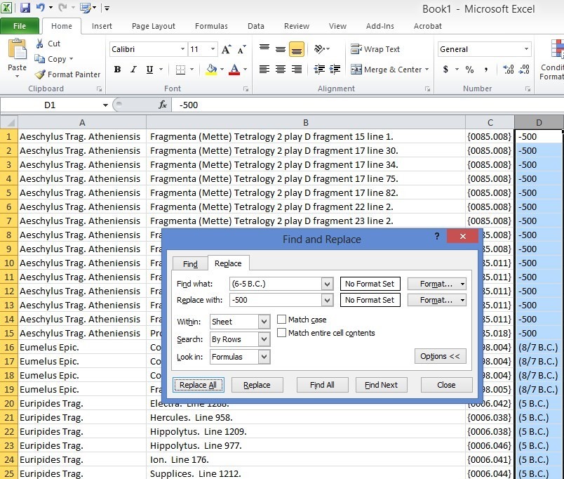Screen dimensions: 564x479
Task: Enable the Match case checkbox
Action: [x=282, y=320]
